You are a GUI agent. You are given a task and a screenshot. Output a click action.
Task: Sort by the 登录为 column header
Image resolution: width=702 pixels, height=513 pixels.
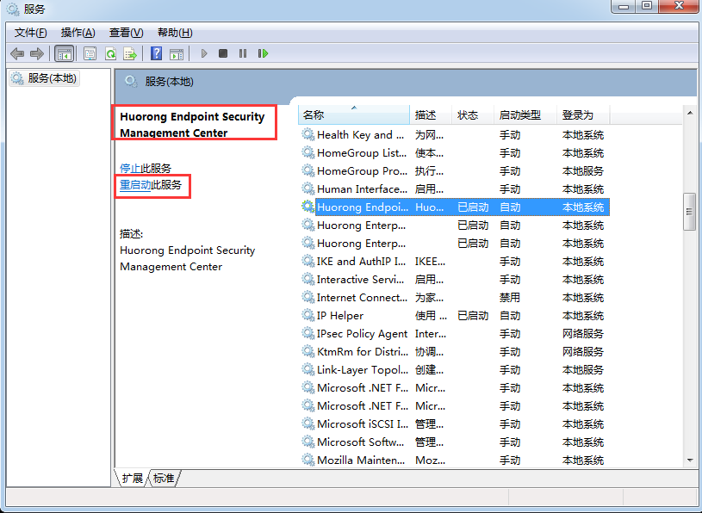coord(583,115)
